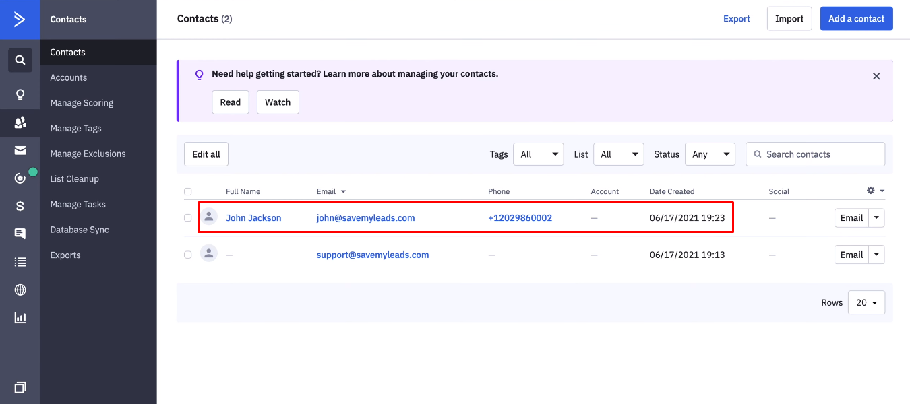Click the Social column header
Viewport: 910px width, 404px height.
point(779,191)
